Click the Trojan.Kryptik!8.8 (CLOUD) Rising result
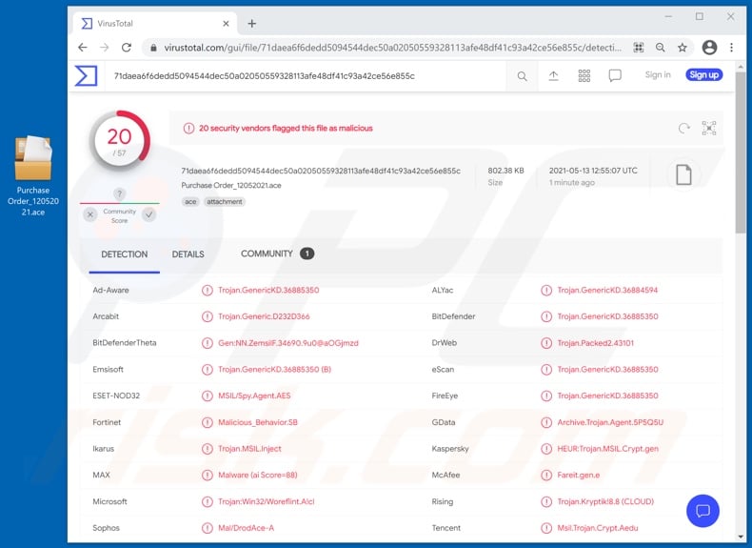Viewport: 752px width, 548px height. pos(605,501)
